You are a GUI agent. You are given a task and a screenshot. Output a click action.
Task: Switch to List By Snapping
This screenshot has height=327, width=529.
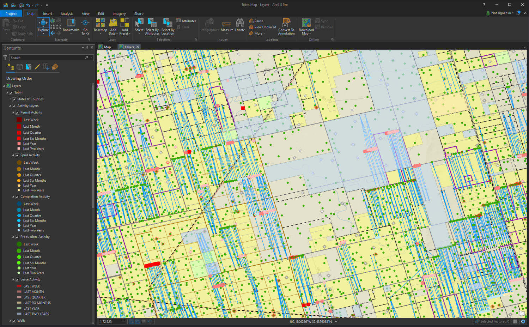(x=46, y=67)
